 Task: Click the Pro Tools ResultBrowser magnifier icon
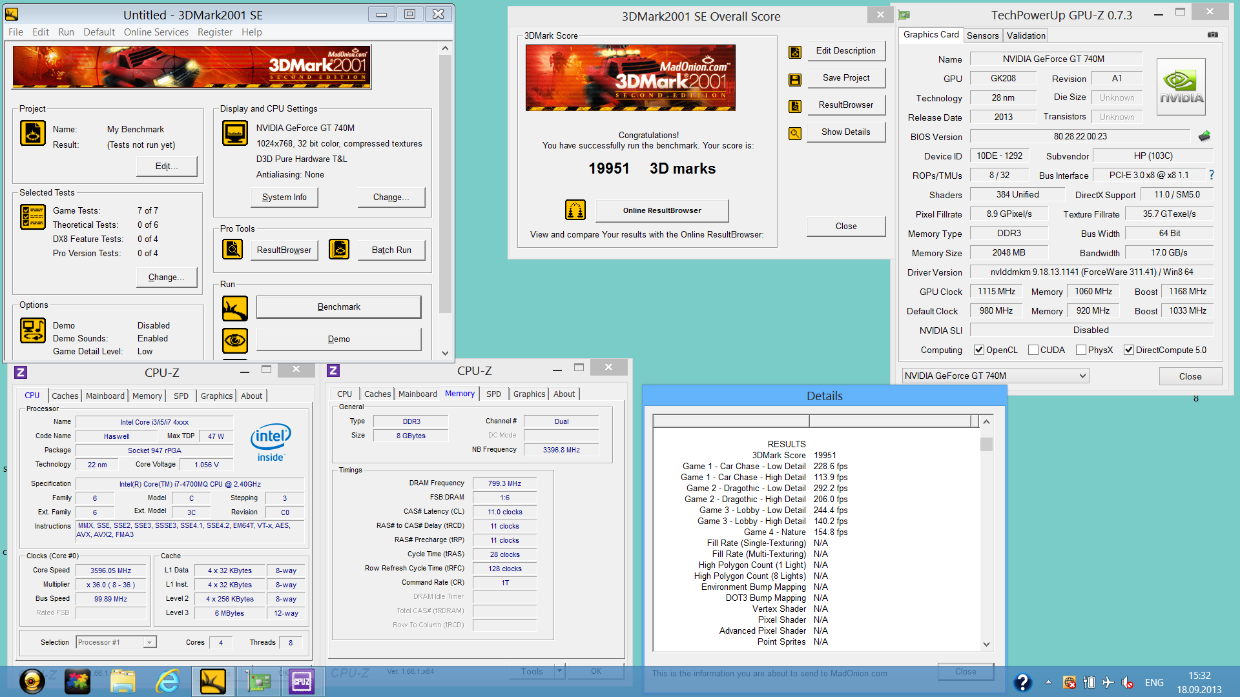pos(232,249)
